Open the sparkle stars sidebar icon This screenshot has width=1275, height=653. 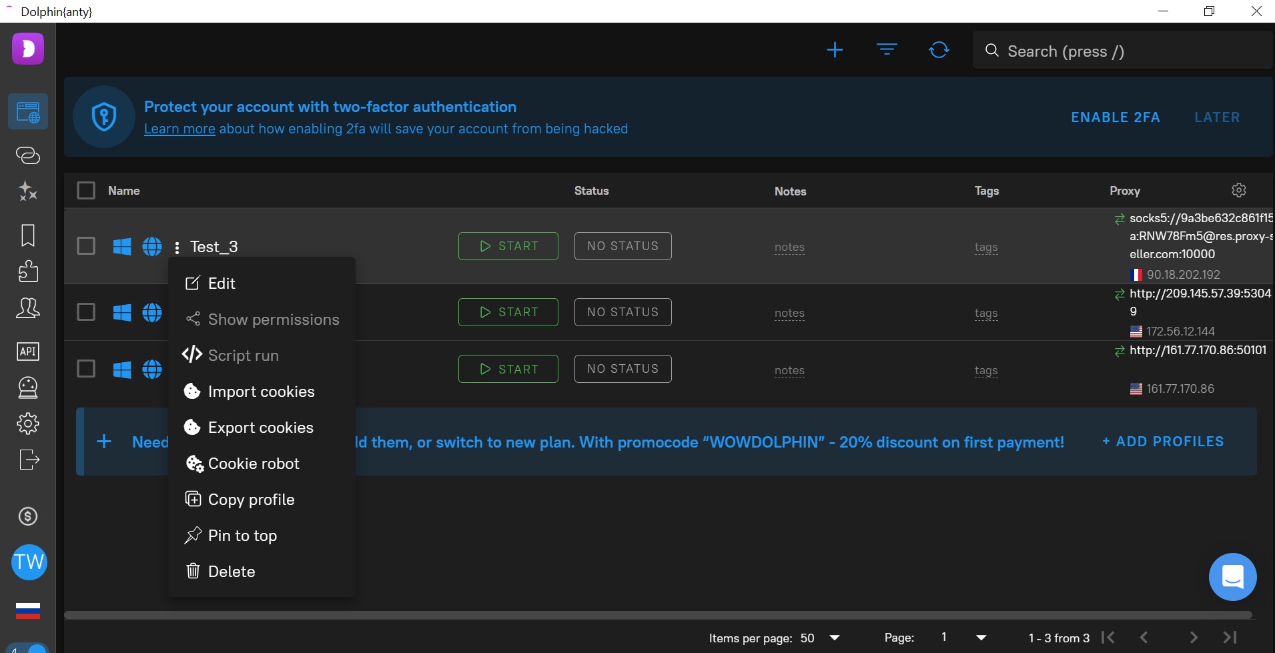[28, 191]
